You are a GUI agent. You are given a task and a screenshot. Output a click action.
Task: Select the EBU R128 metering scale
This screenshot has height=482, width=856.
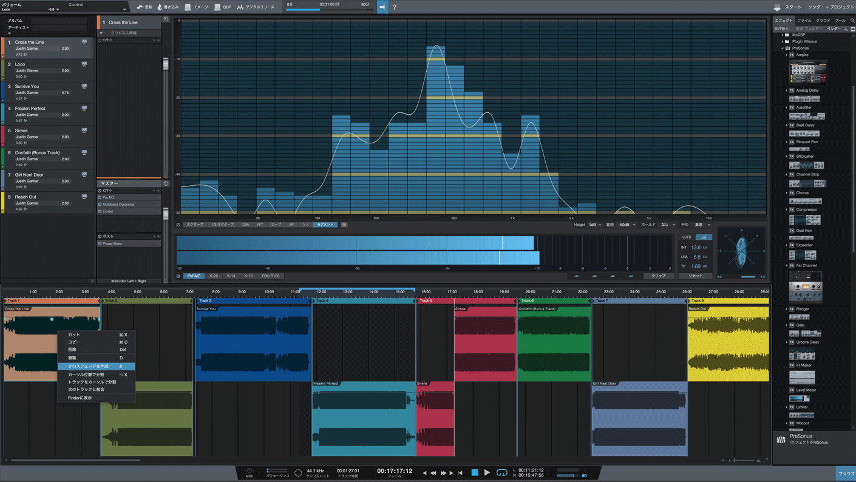coord(271,276)
